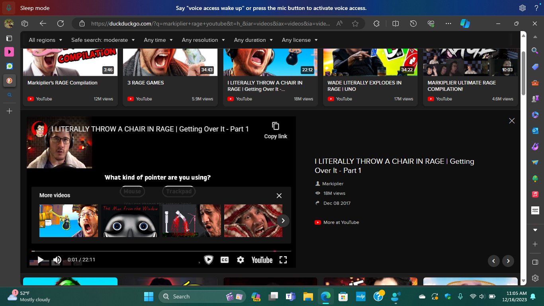Click the video progress bar
This screenshot has height=306, width=544.
(x=161, y=251)
